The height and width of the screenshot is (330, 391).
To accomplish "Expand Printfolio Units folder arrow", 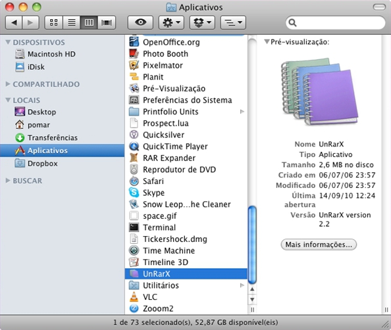I will click(242, 112).
